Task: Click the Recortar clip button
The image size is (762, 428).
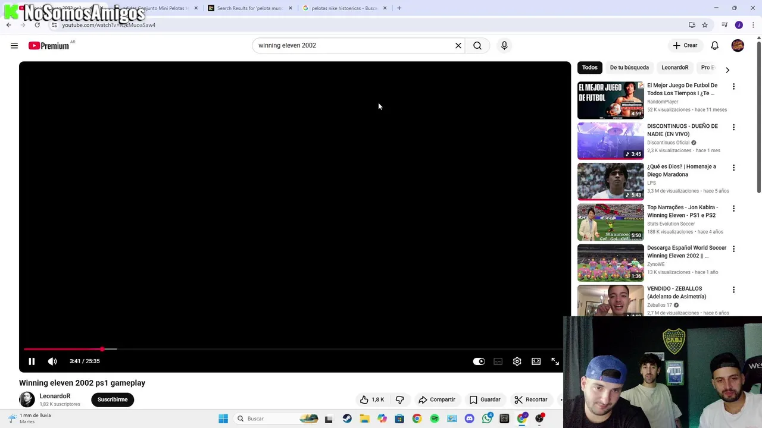Action: coord(530,399)
